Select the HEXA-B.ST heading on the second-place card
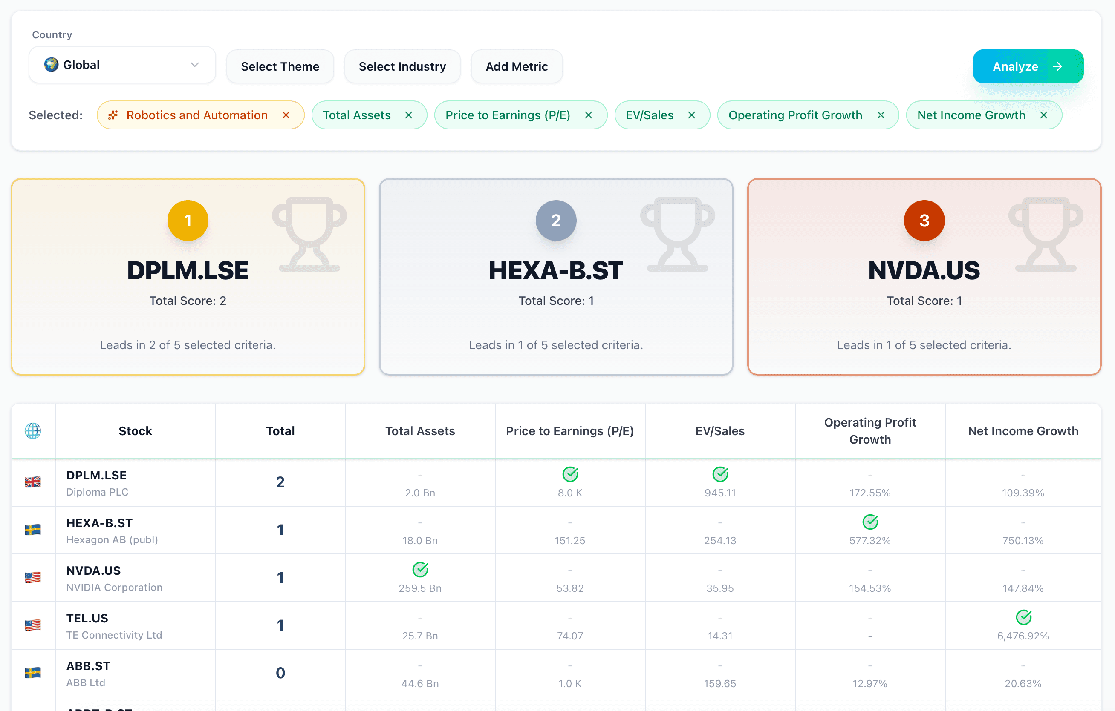Image resolution: width=1115 pixels, height=711 pixels. [556, 271]
